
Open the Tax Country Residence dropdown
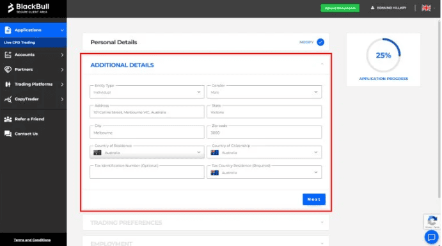pyautogui.click(x=264, y=172)
